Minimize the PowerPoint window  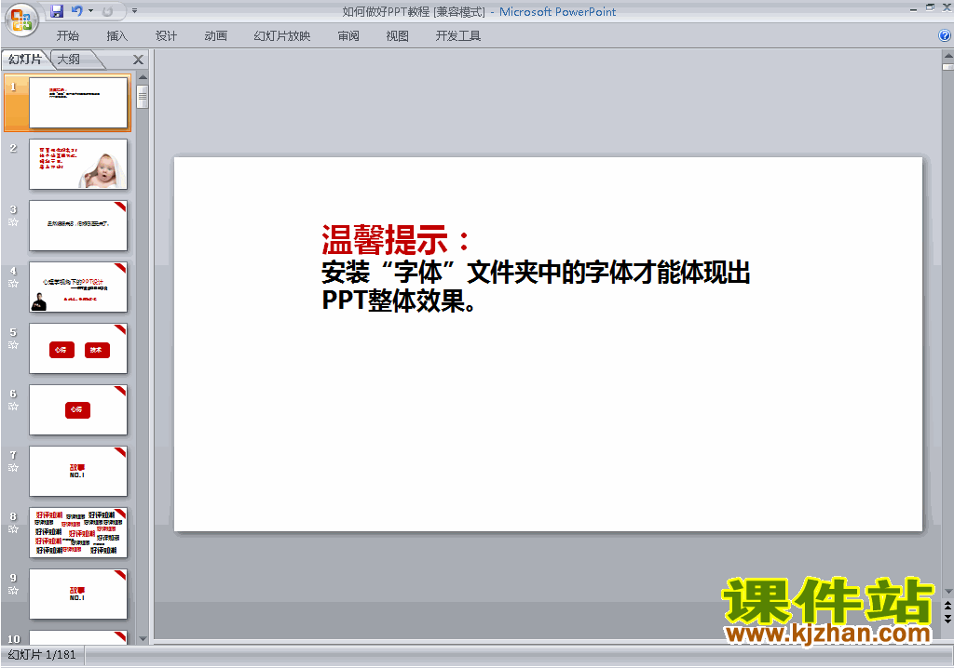(x=913, y=8)
